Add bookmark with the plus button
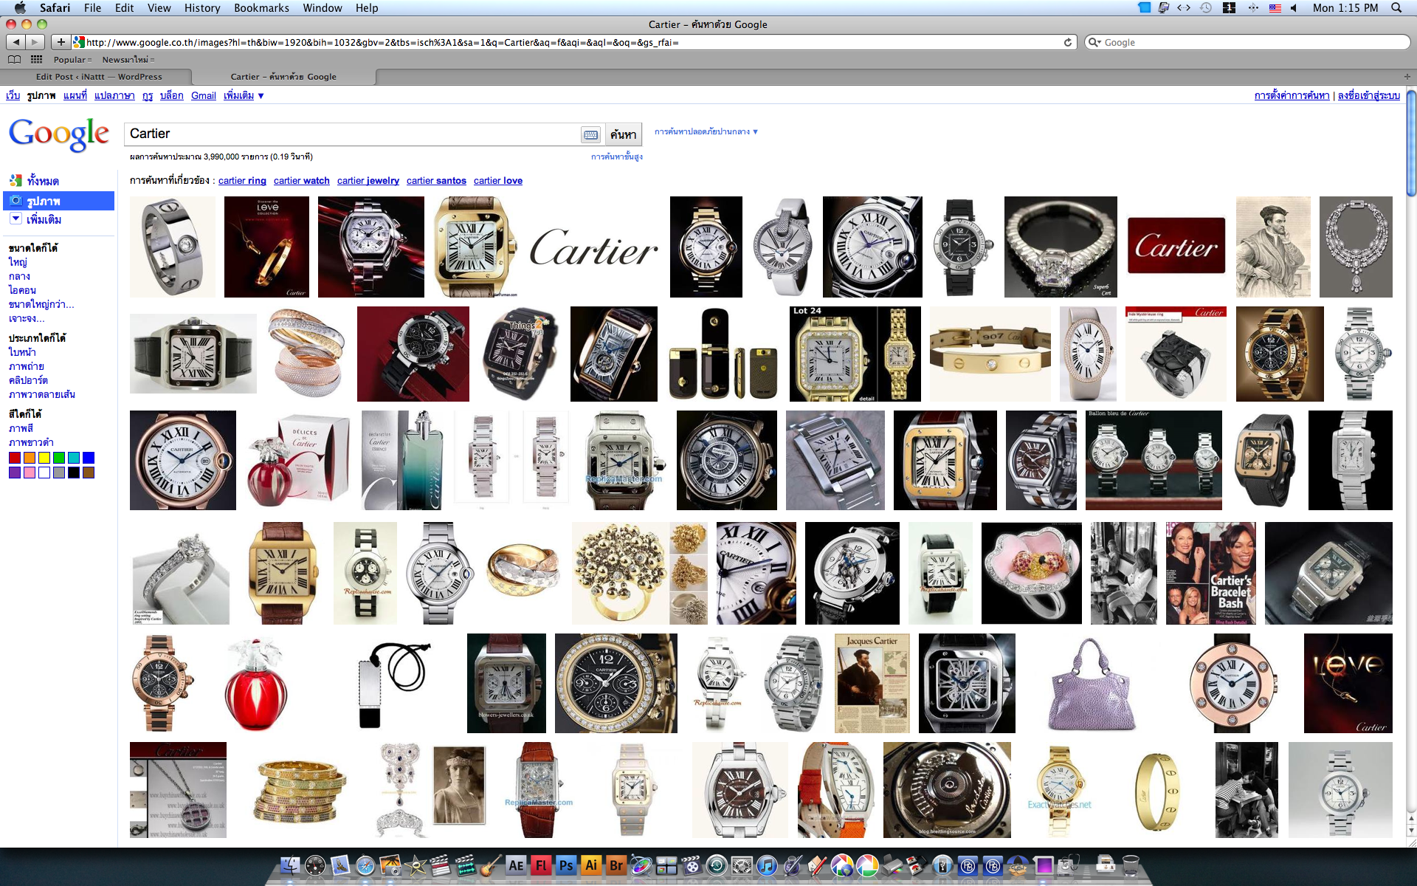Screen dimensions: 1417x886 click(x=61, y=42)
